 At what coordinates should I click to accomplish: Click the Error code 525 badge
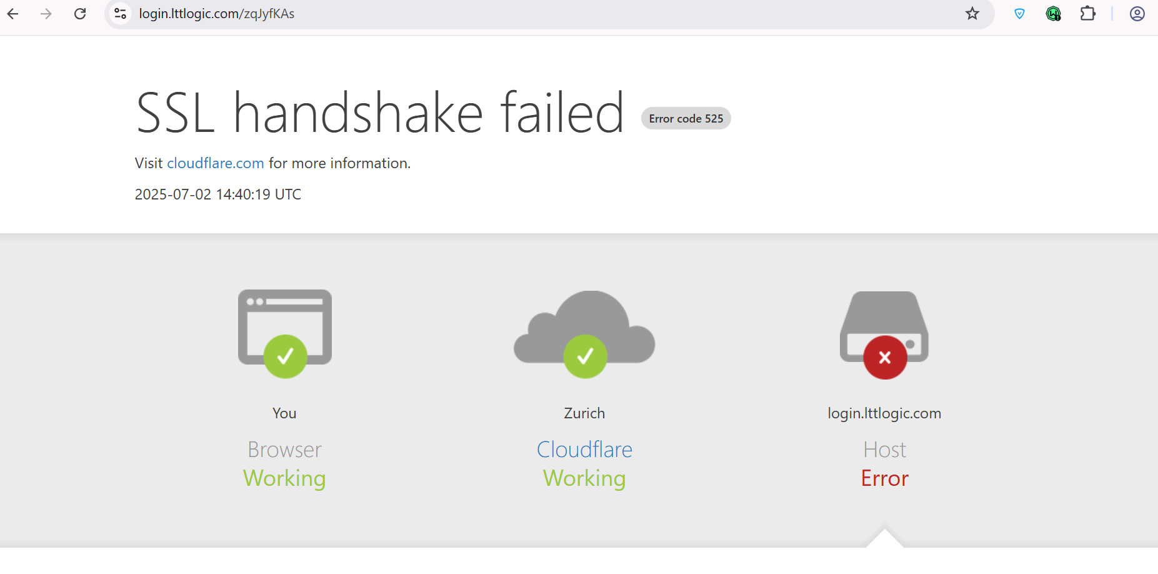click(x=686, y=118)
